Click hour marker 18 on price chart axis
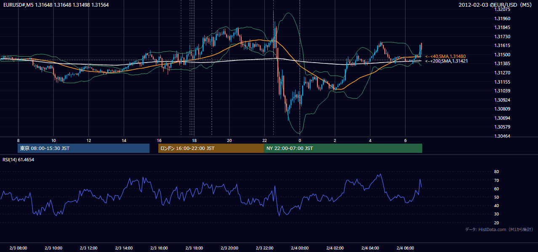538x252 pixels. click(194, 140)
